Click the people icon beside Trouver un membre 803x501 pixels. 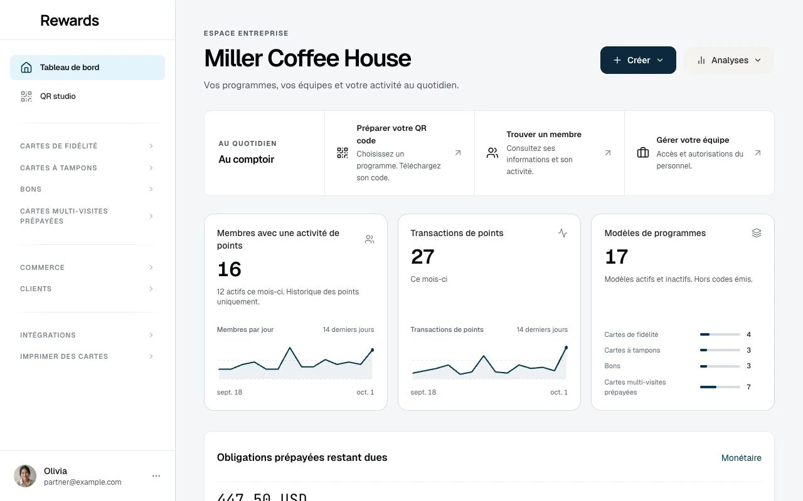pyautogui.click(x=492, y=153)
